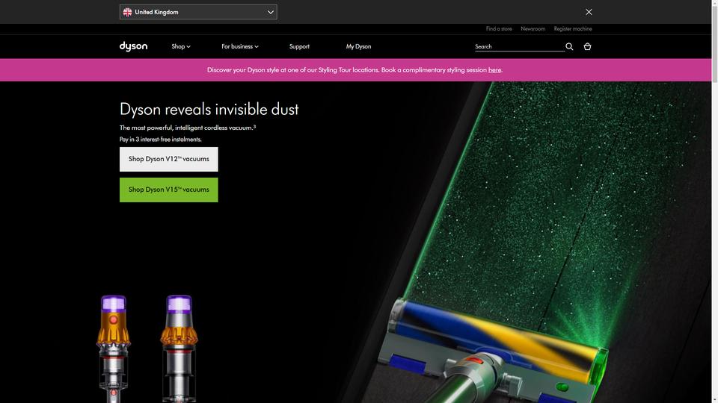This screenshot has width=718, height=403.
Task: Click 'The most powerful, intelligent cordless vacuum' text
Action: [187, 128]
